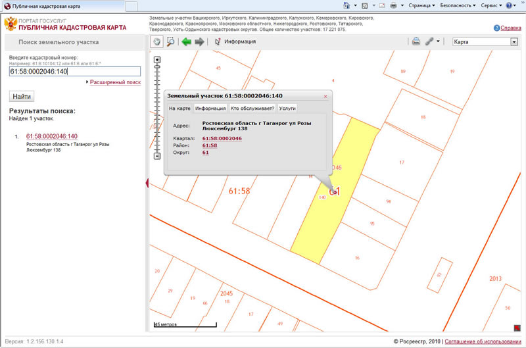Click the Найти search button
The height and width of the screenshot is (348, 526).
click(22, 97)
